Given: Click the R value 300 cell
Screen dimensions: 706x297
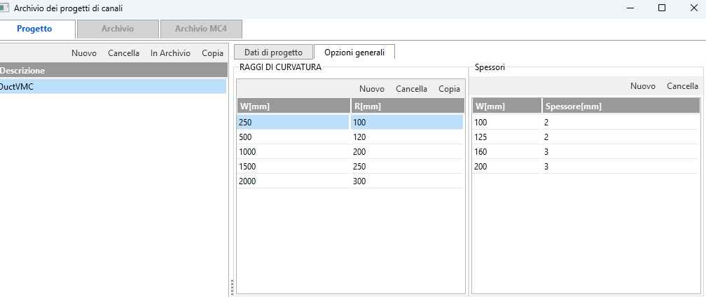Looking at the screenshot, I should click(x=406, y=181).
